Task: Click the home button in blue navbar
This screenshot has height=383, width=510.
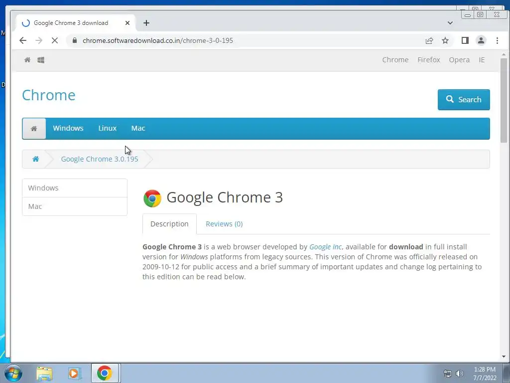Action: click(34, 129)
